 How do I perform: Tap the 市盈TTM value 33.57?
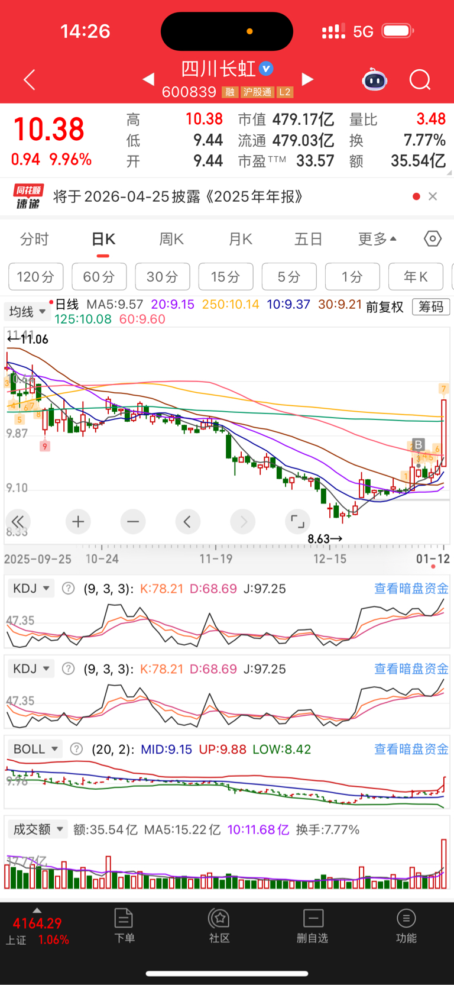(x=315, y=161)
